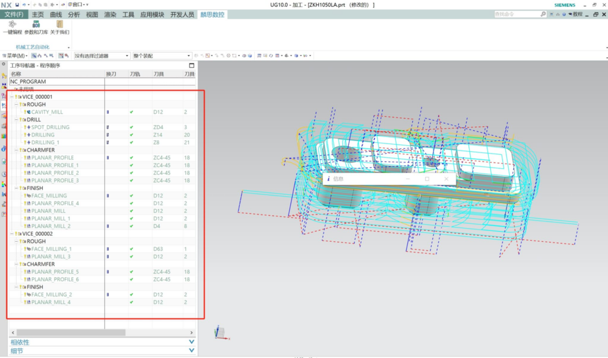Select the PLANAR_PROFILE_3 operation
Viewport: 608px width, 358px height.
(x=55, y=180)
